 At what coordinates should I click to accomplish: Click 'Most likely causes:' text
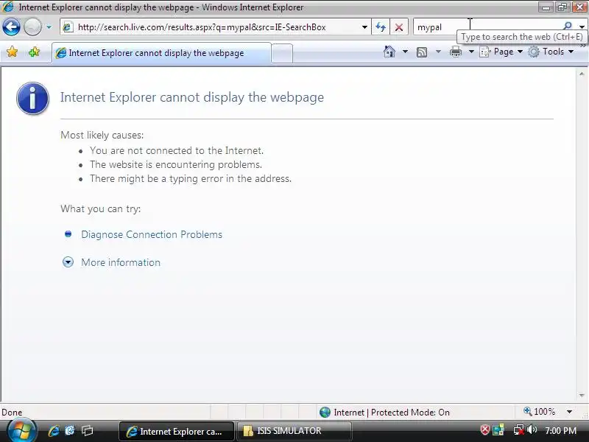click(x=102, y=135)
